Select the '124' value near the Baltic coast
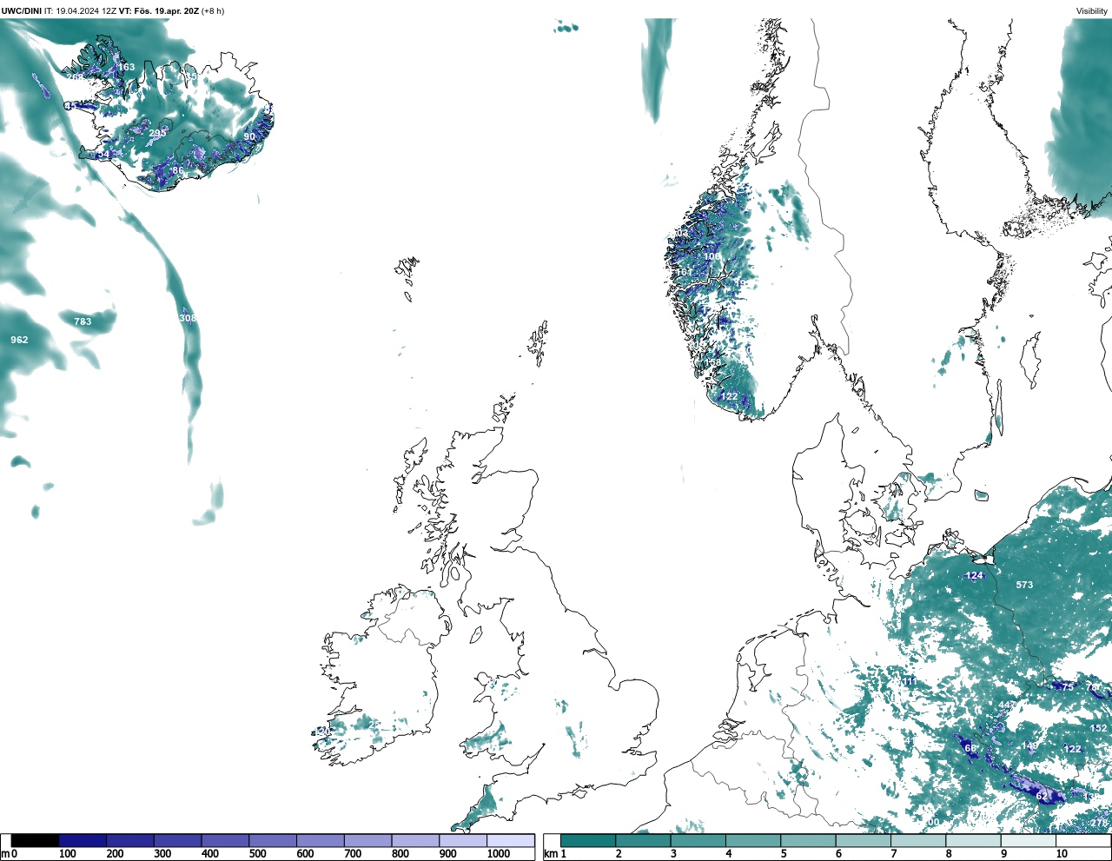Viewport: 1112px width, 861px height. point(975,575)
